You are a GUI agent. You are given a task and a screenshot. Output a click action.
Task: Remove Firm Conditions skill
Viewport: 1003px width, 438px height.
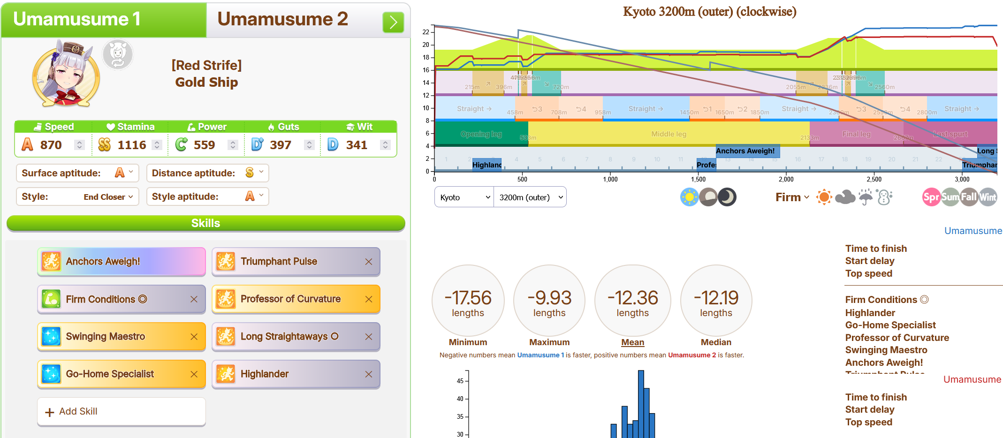point(194,299)
